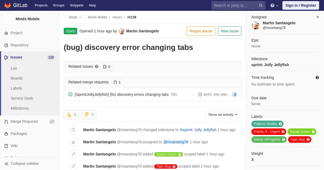Click the Status::InProgress label help icon
Screen dimensions: 324x170
(x=283, y=140)
